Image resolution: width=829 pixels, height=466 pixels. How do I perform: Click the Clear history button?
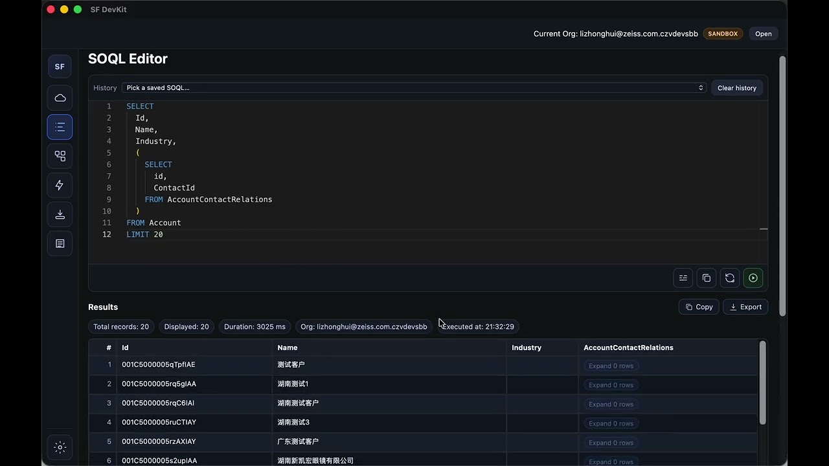coord(737,88)
